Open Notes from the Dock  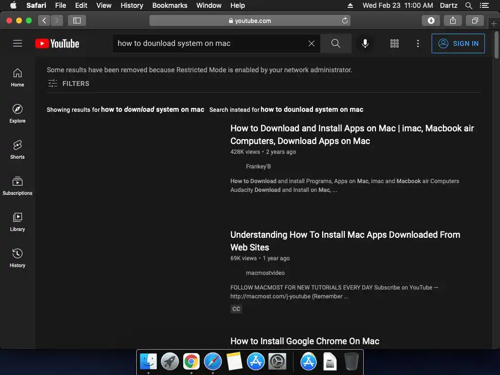234,361
